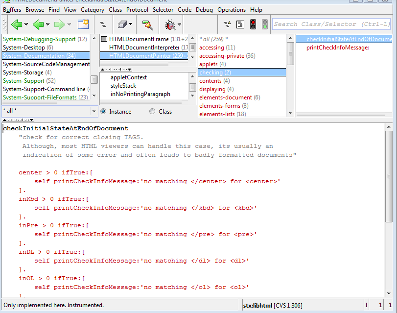This screenshot has height=313, width=397.
Task: Select HTMLDocumentInterpreter class
Action: point(144,48)
